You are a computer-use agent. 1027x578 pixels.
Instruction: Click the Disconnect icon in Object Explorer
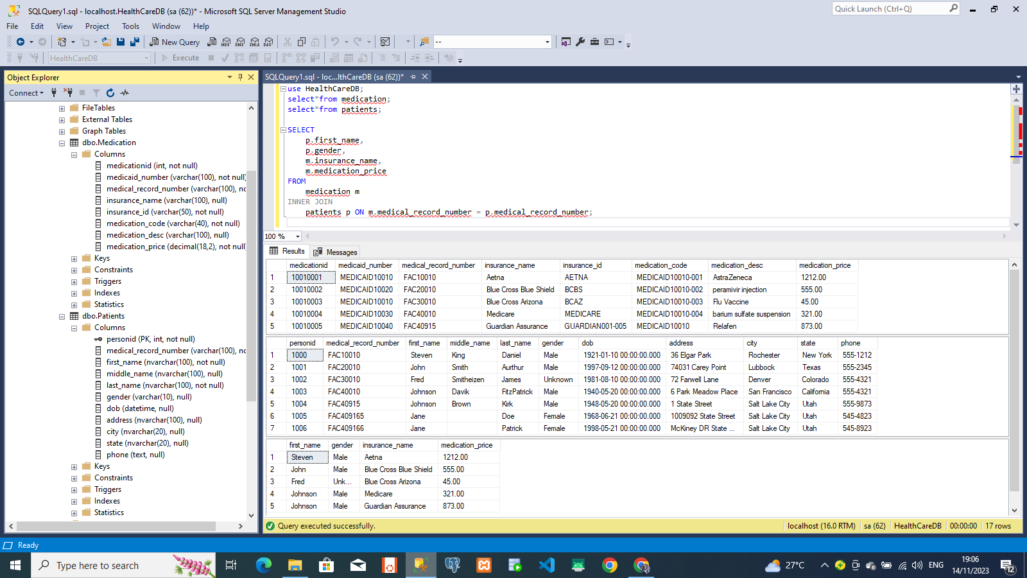68,93
